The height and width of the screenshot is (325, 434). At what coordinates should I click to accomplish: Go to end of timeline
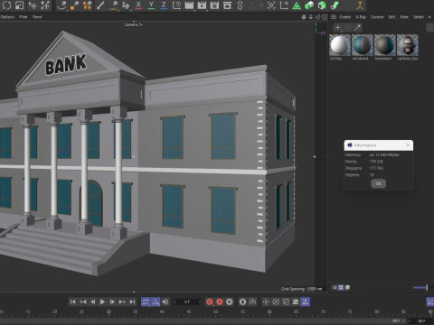132,302
